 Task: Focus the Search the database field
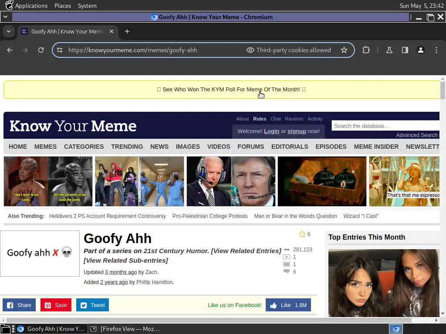385,126
